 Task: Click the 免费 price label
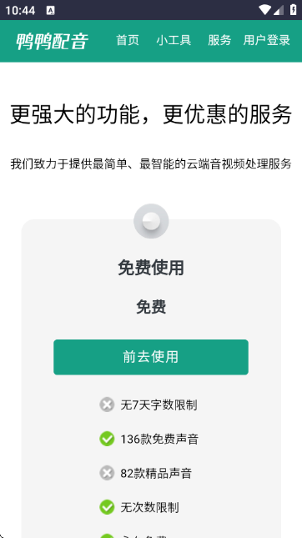pyautogui.click(x=151, y=307)
